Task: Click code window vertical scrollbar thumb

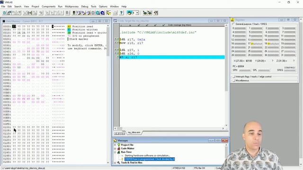Action: [x=226, y=59]
